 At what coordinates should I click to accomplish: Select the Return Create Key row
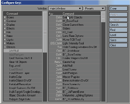point(74,62)
